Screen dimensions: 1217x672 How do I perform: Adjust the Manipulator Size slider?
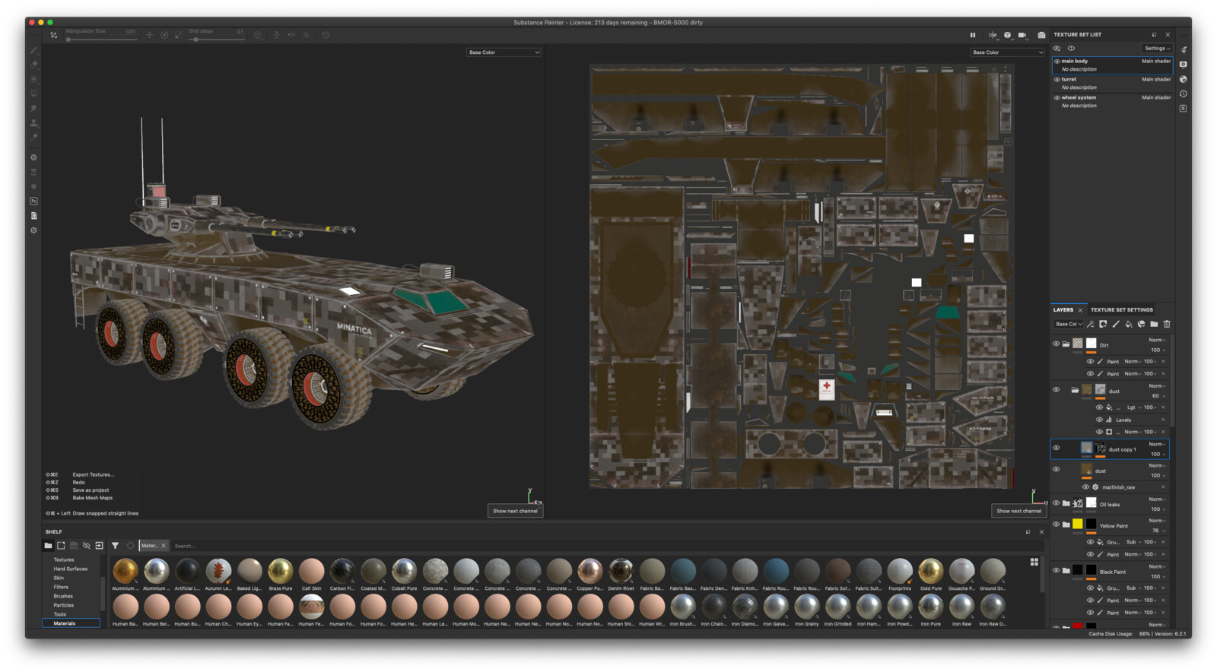pos(101,39)
